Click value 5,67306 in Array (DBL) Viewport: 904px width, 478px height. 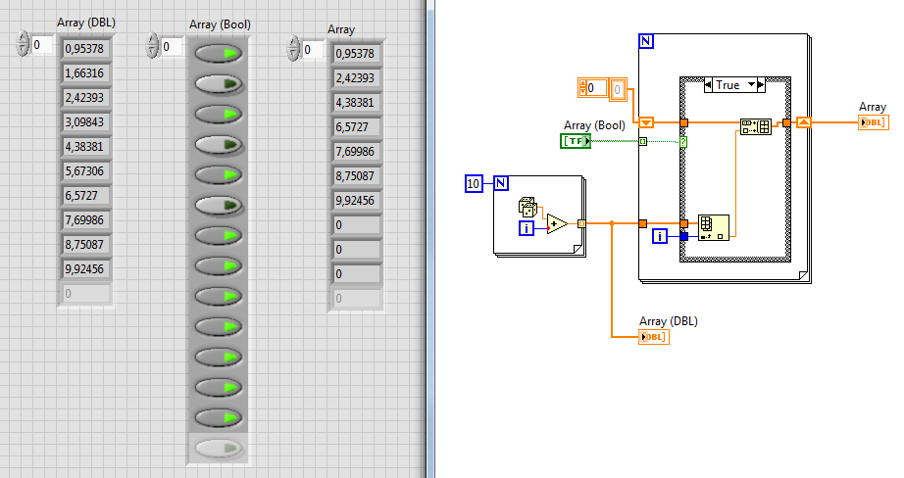pyautogui.click(x=85, y=171)
